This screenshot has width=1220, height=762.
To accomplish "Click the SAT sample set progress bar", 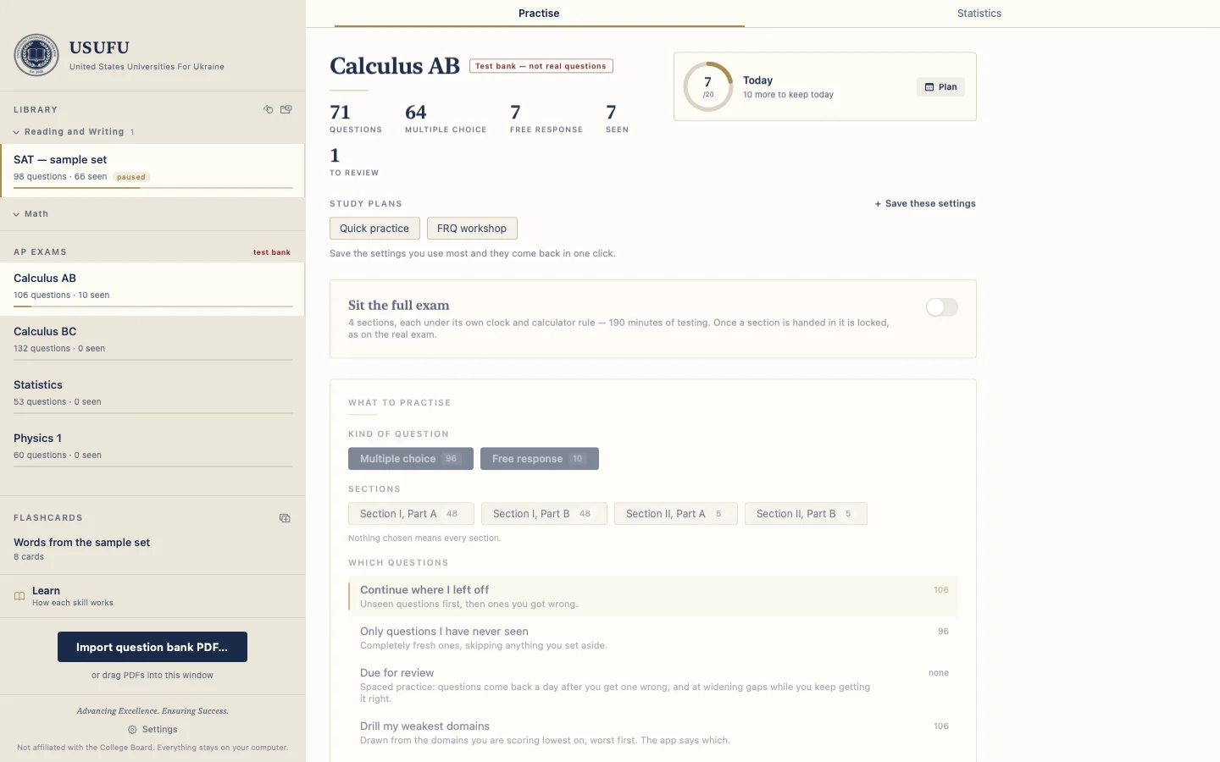I will [x=153, y=188].
